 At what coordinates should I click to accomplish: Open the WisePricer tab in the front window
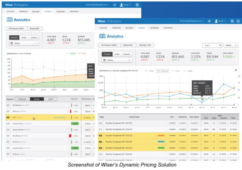click(x=117, y=28)
